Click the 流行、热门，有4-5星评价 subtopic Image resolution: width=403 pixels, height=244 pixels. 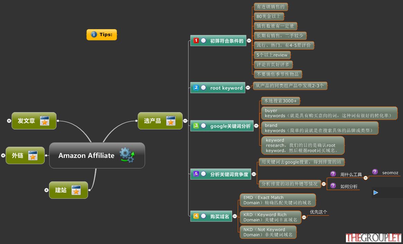pyautogui.click(x=284, y=45)
